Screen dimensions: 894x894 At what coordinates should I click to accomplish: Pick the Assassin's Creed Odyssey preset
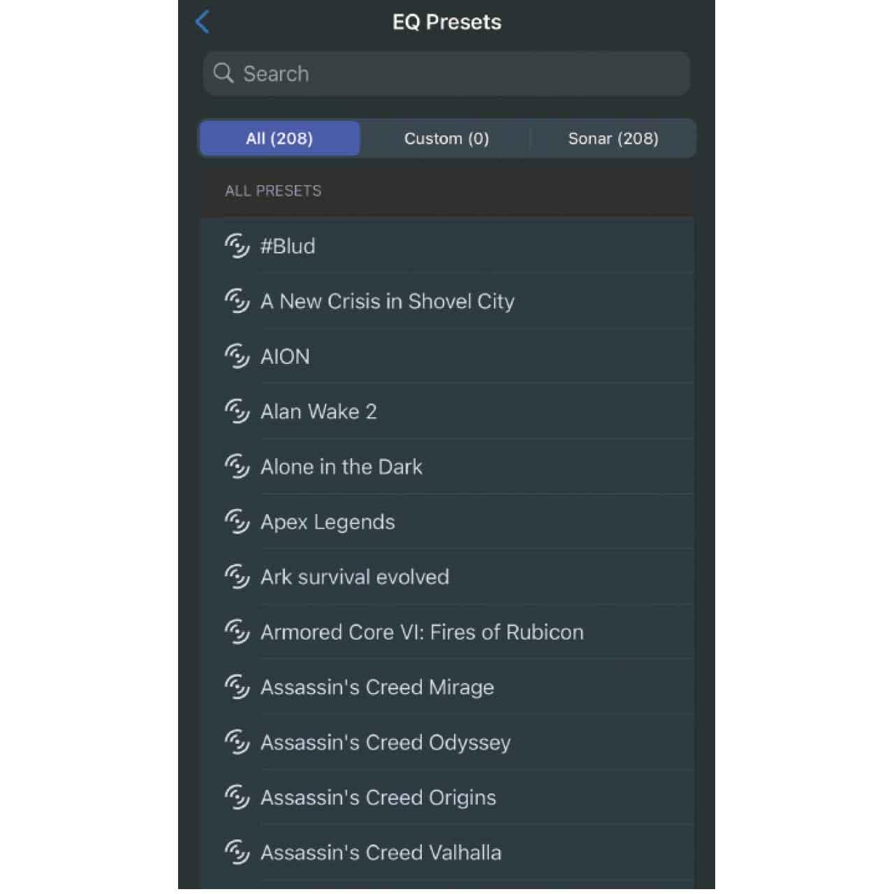tap(386, 742)
